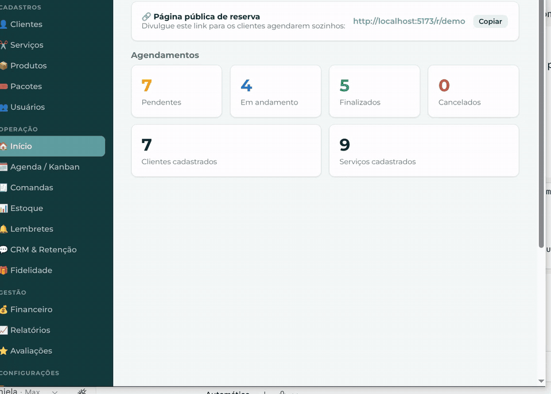Open Financeiro via its money bag icon
Viewport: 551px width, 394px height.
click(x=3, y=310)
